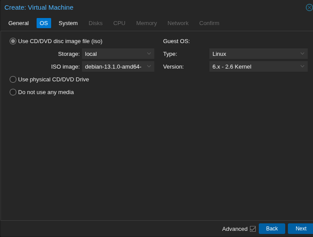Open the Disks tab

pos(95,23)
